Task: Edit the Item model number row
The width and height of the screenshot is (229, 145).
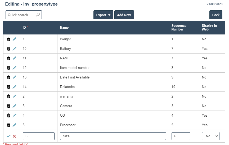Action: 15,68
